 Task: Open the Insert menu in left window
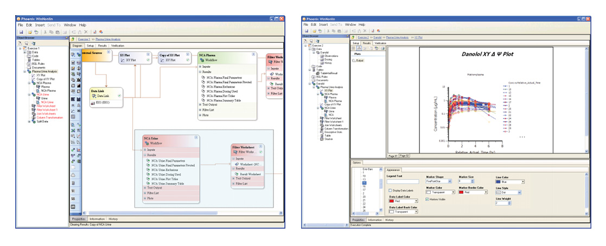[40, 25]
